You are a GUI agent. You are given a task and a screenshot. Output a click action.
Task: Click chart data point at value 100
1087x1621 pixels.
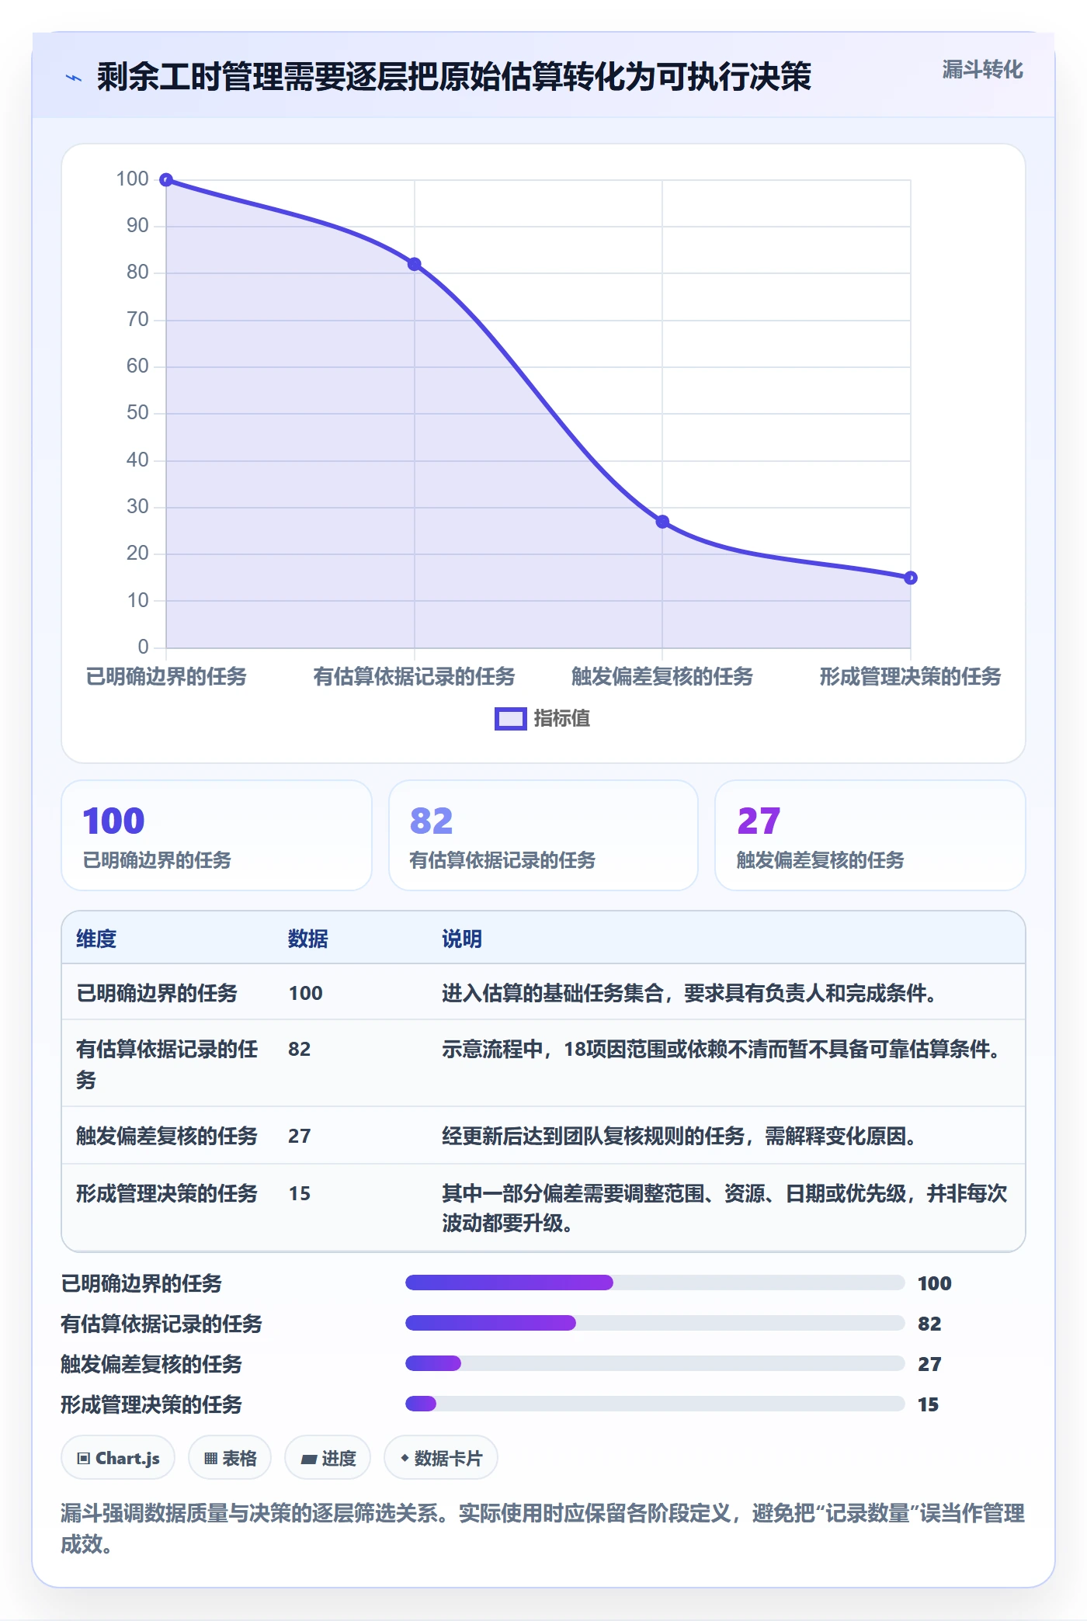point(166,180)
